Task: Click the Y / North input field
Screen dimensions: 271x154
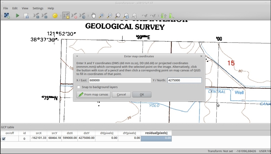Action: click(184, 80)
